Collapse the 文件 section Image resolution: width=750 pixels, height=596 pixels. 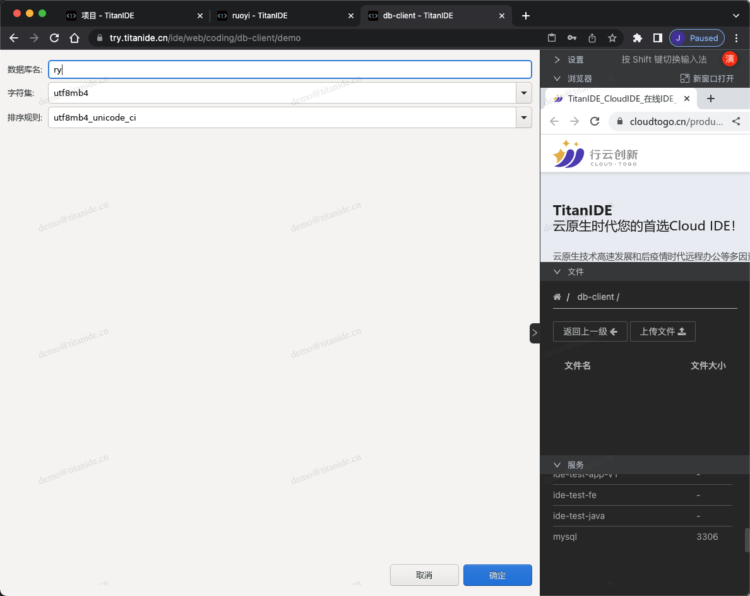[x=557, y=271]
